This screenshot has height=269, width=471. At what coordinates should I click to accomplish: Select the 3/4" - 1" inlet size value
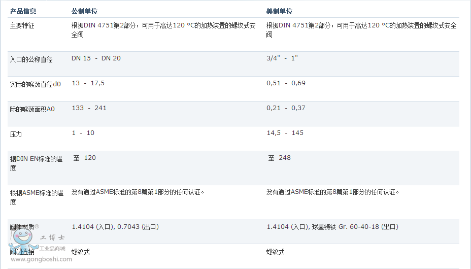point(282,58)
